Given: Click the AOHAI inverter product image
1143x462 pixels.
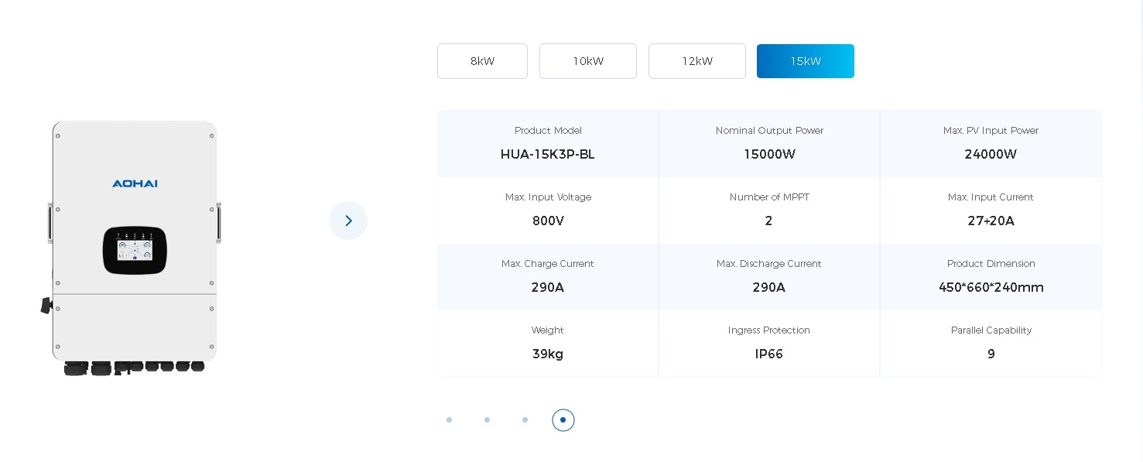Looking at the screenshot, I should point(132,248).
